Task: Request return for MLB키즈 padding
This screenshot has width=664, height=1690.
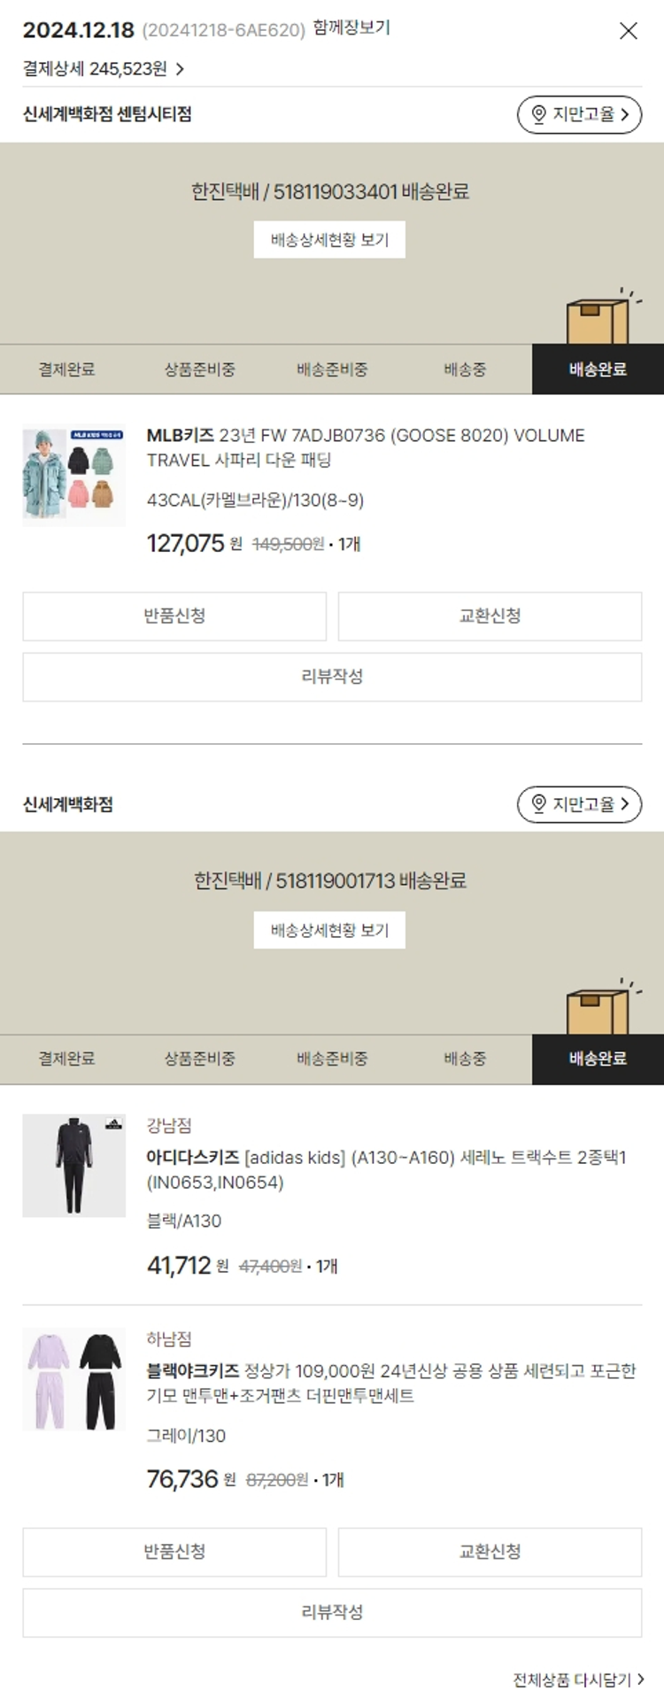Action: [174, 616]
